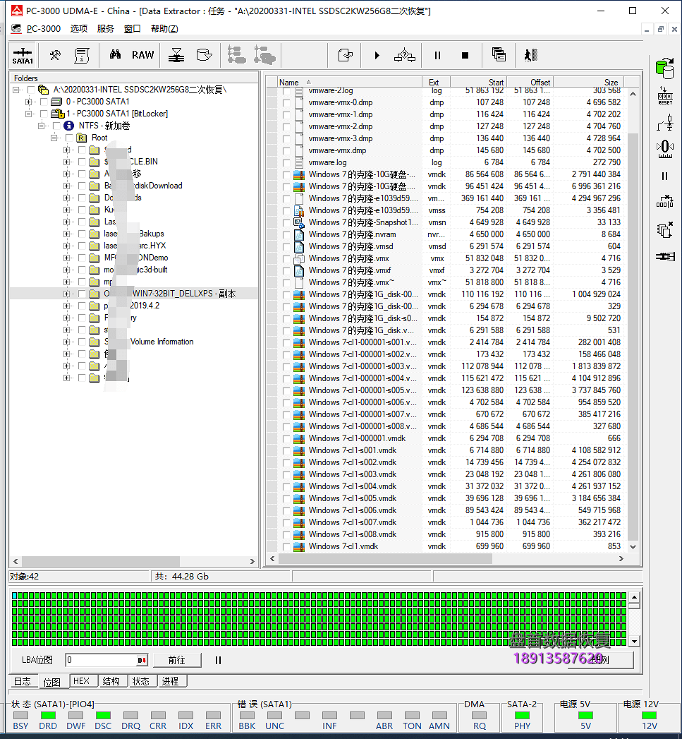Expand the 0 - PC3000 SATA1 tree node
Image resolution: width=682 pixels, height=739 pixels.
pos(29,102)
